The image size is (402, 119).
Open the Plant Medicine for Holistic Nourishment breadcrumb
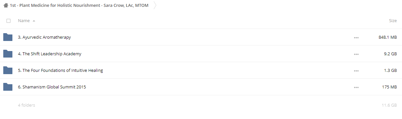click(79, 6)
